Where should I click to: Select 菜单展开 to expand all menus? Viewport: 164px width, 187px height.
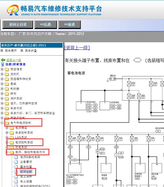coord(11,51)
